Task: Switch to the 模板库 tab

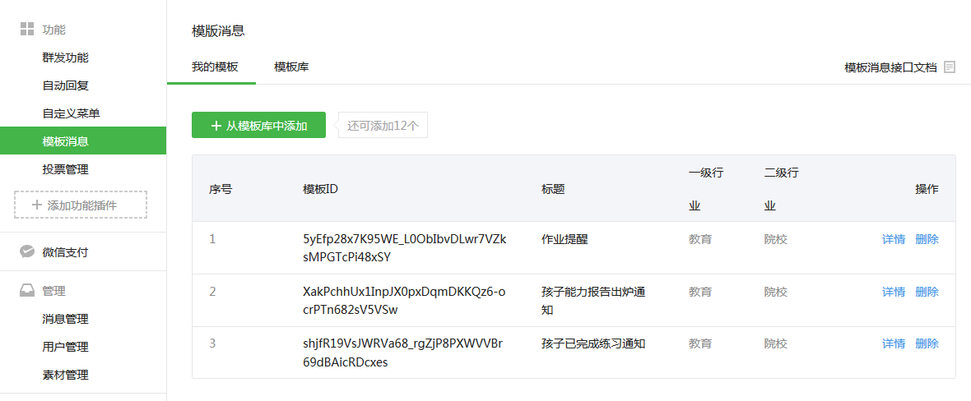Action: point(291,67)
